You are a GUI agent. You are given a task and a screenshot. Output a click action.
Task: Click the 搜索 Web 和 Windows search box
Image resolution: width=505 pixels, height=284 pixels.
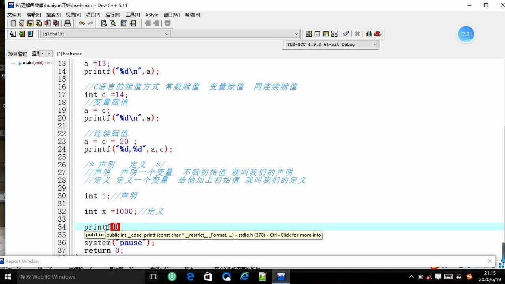click(x=81, y=277)
